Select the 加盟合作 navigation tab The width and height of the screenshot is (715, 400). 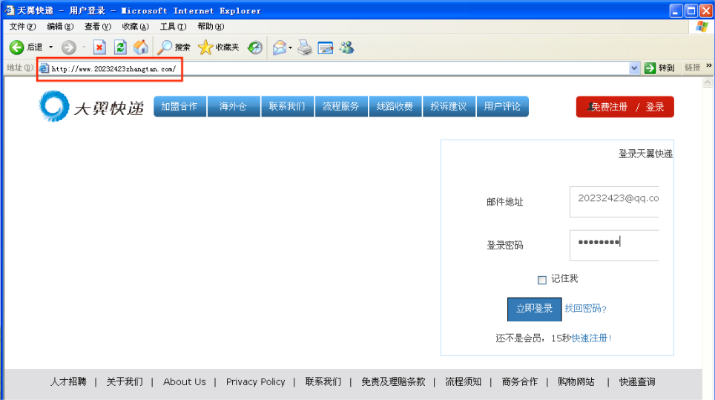[x=179, y=106]
